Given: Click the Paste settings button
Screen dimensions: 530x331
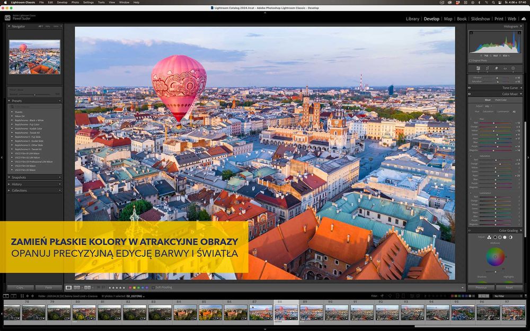Looking at the screenshot, I should (49, 288).
